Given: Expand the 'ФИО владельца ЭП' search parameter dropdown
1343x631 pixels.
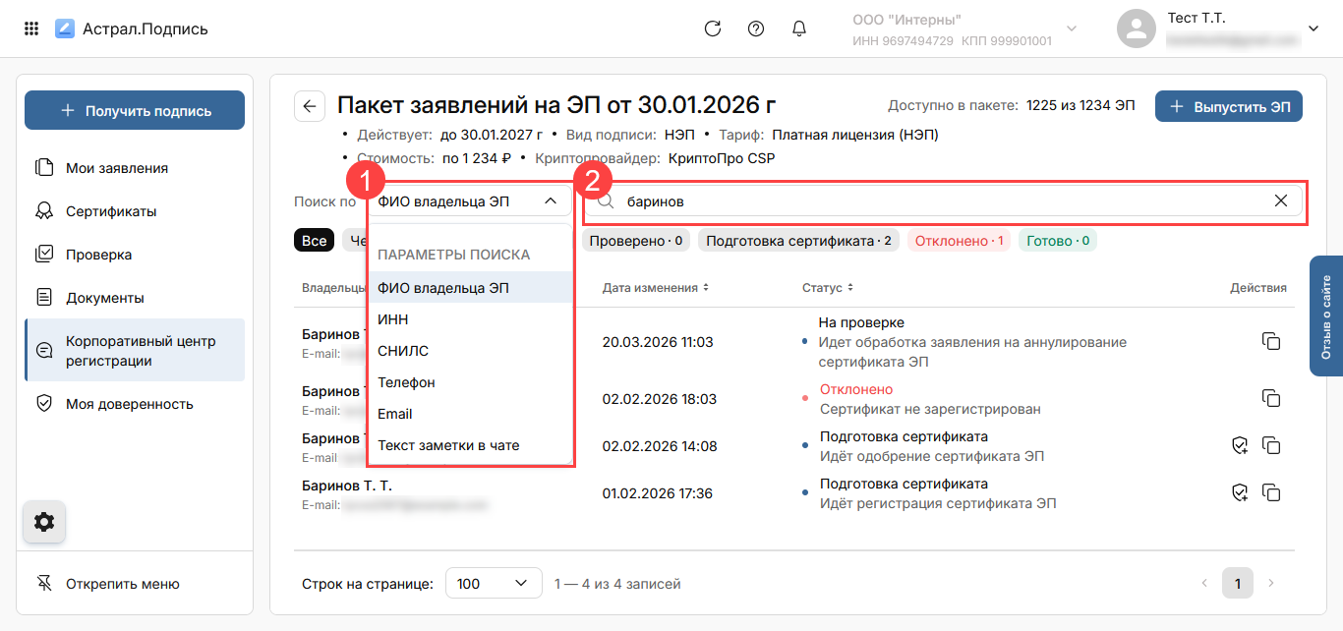Looking at the screenshot, I should [x=468, y=201].
